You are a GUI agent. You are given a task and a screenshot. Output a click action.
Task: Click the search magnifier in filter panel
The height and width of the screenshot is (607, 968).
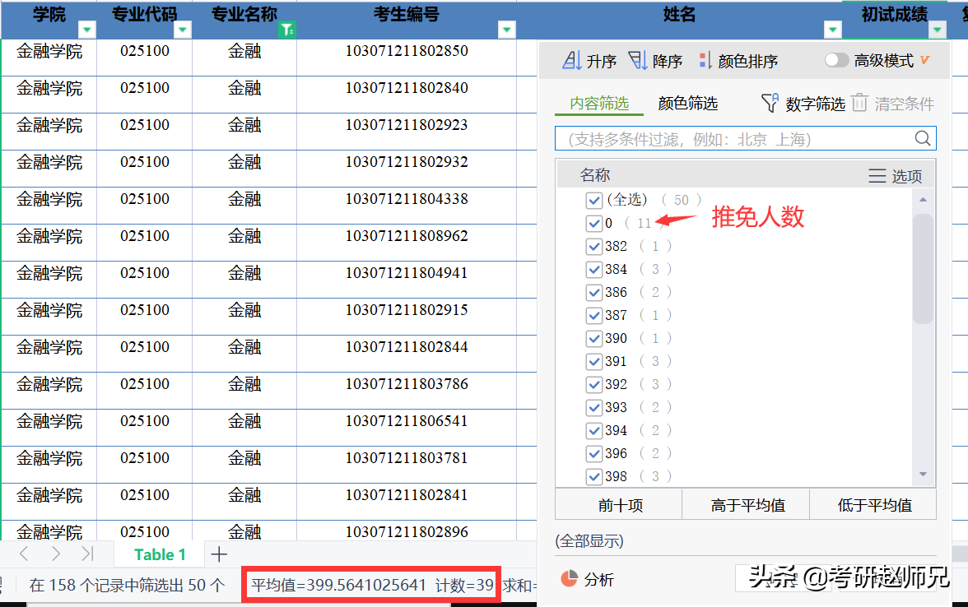[x=923, y=138]
